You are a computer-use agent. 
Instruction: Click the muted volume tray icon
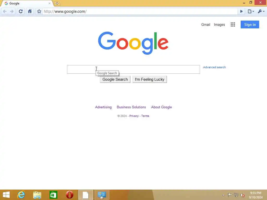coord(242,195)
